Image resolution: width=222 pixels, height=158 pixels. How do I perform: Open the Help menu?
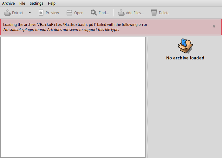(52, 3)
